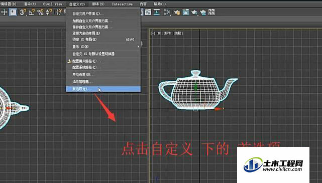Open the Schematic View toolbar icon
Viewport: 322px width, 183px height.
(x=157, y=12)
